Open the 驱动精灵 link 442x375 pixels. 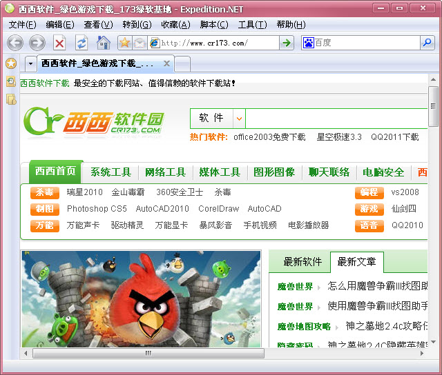[127, 225]
